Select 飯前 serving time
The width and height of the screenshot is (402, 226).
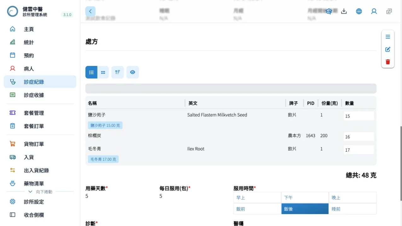click(257, 209)
